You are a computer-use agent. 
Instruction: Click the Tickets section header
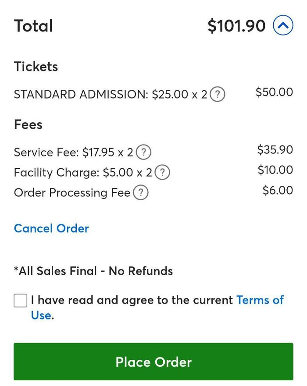36,67
